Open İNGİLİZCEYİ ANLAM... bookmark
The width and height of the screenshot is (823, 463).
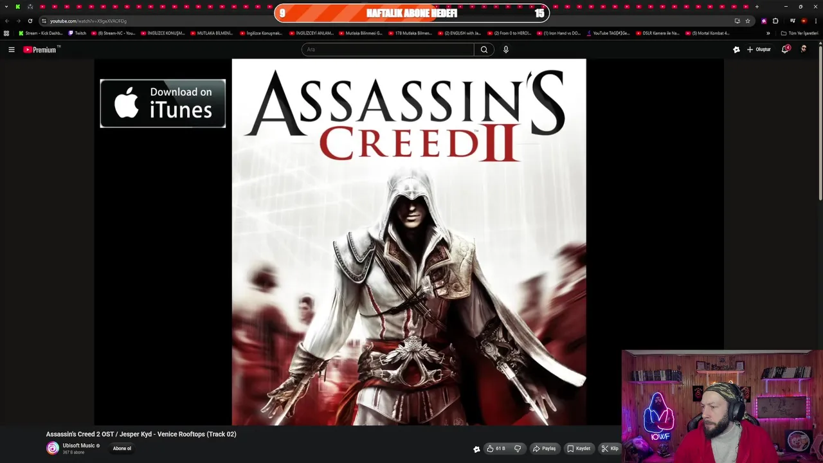(x=311, y=33)
